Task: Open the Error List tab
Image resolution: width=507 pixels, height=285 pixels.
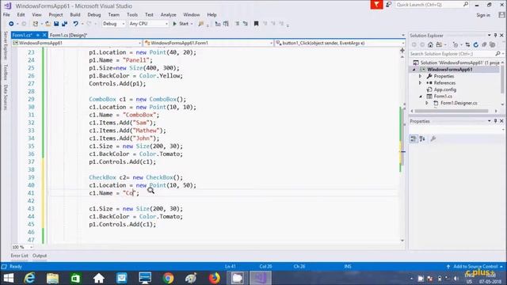Action: click(x=19, y=256)
